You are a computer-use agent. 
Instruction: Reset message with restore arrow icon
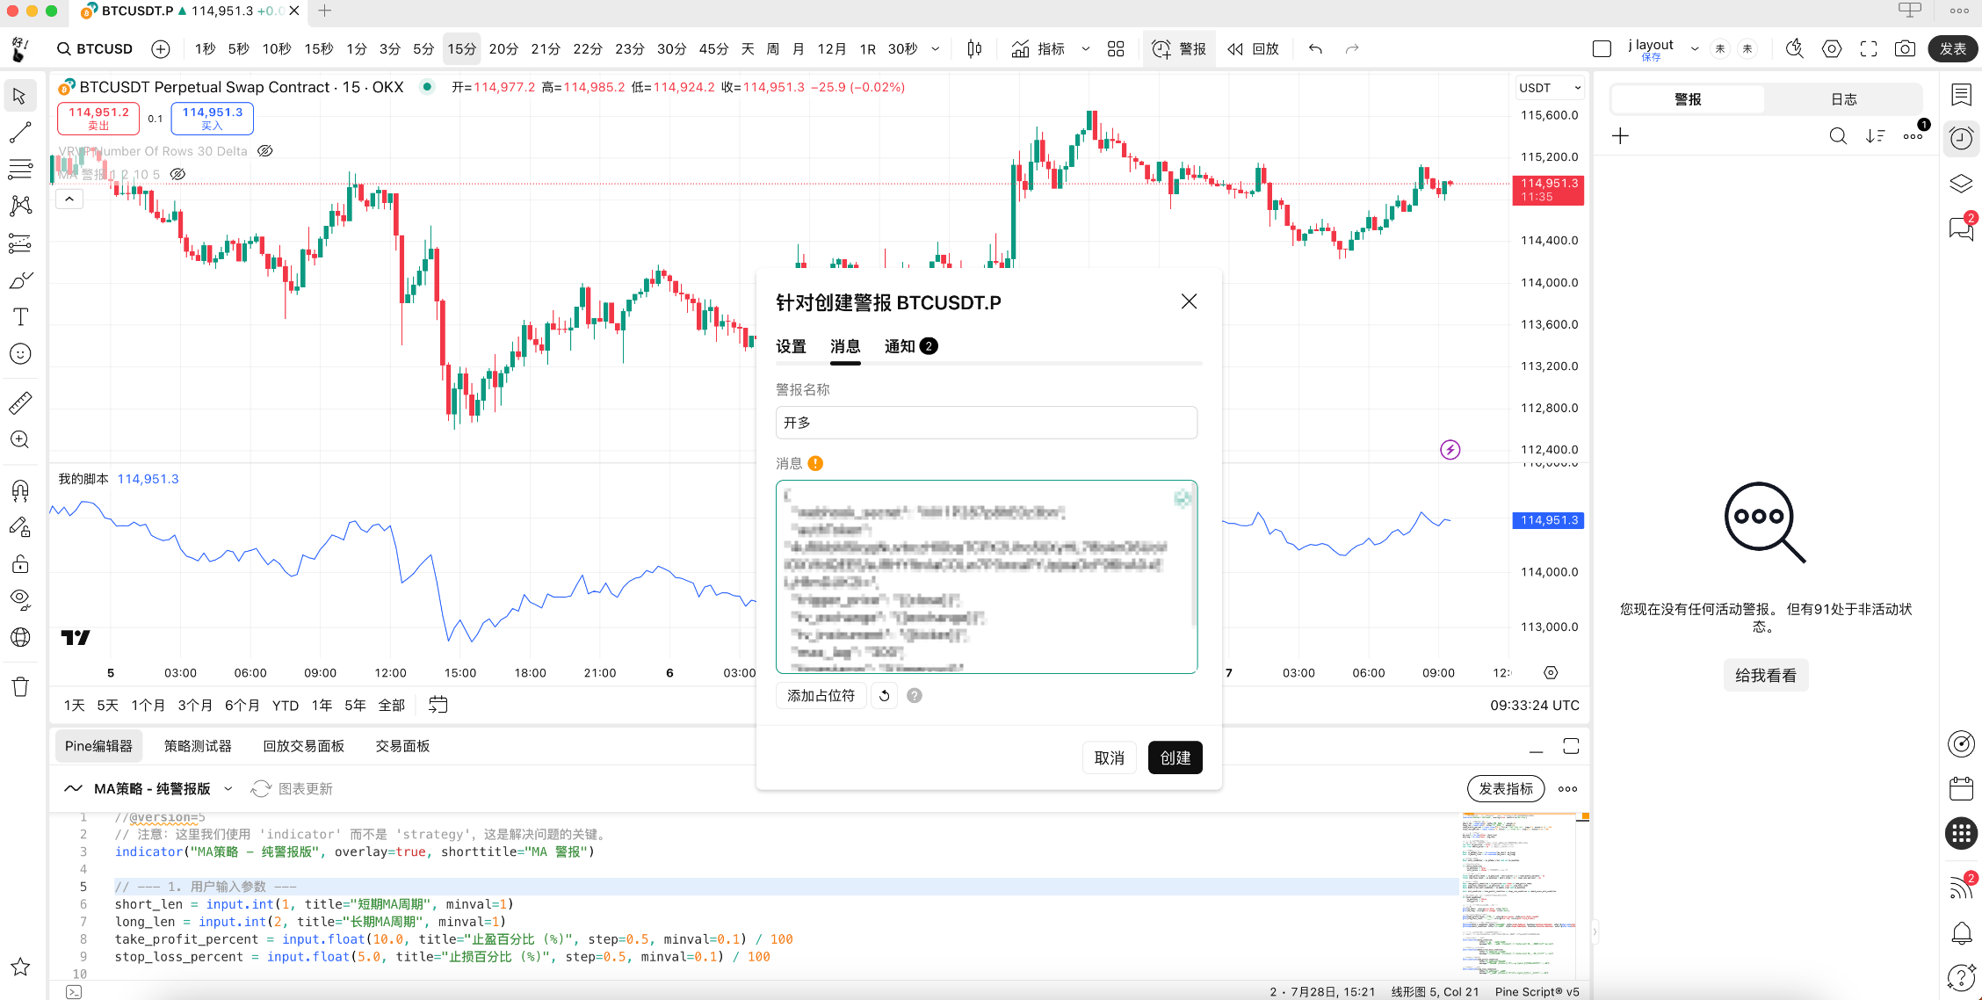point(885,695)
